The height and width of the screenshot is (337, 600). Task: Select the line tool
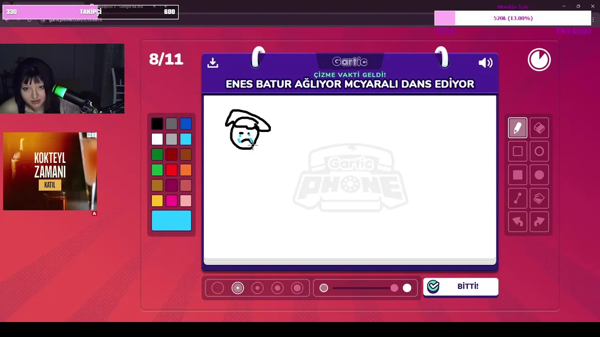click(x=517, y=198)
